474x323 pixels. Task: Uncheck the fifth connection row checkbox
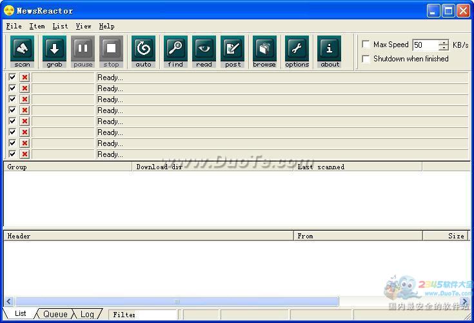[12, 121]
